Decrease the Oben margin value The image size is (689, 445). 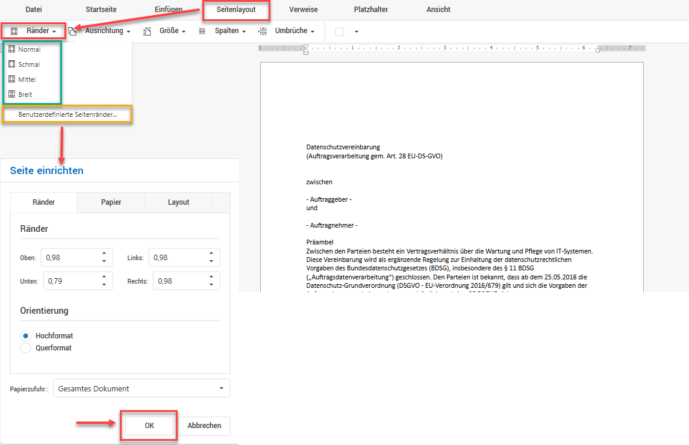[104, 261]
